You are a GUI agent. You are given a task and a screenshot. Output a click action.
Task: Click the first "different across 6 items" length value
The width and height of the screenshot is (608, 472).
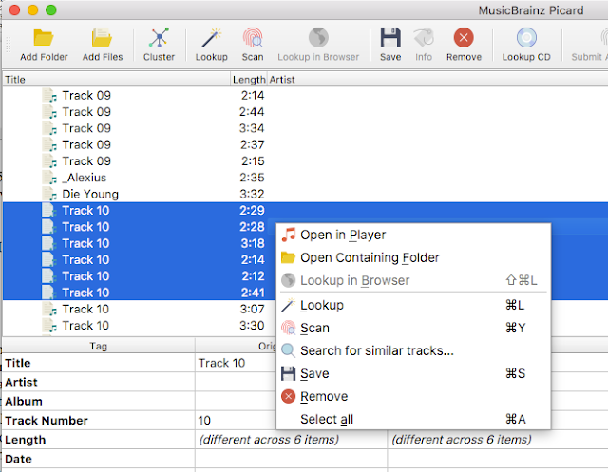[269, 440]
